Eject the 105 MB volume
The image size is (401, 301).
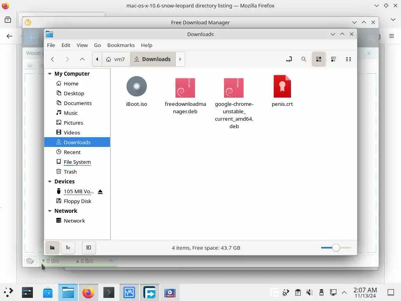[x=100, y=192]
